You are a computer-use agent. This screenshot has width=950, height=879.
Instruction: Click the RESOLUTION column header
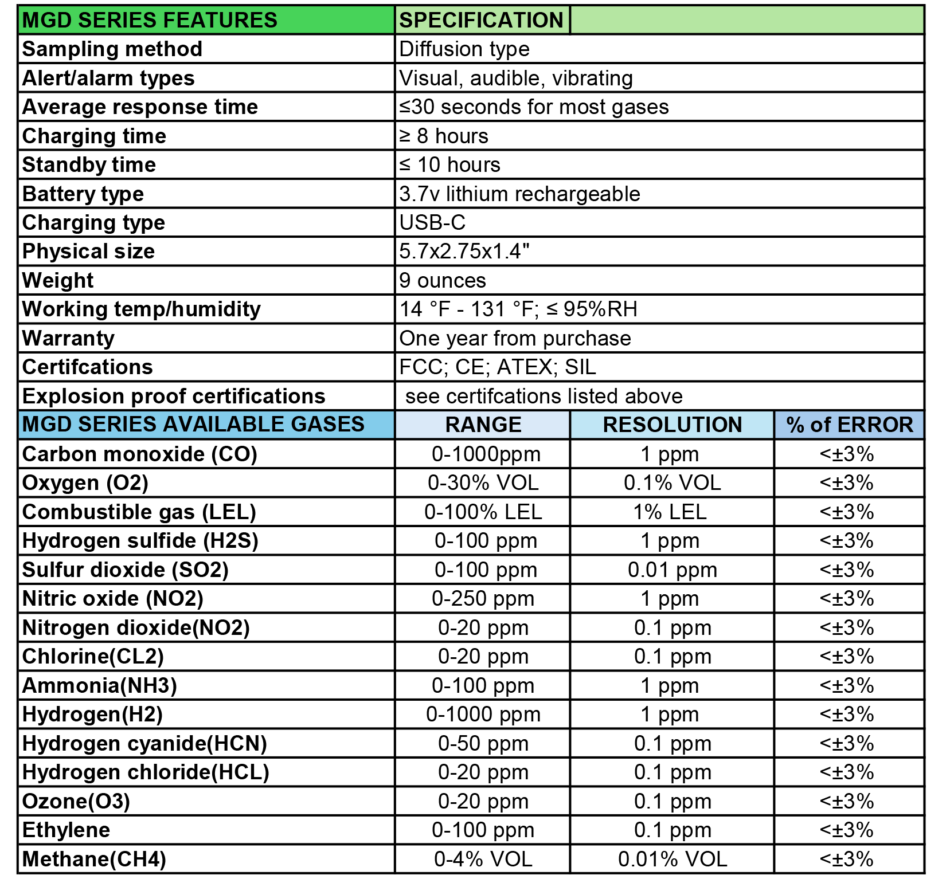(672, 425)
